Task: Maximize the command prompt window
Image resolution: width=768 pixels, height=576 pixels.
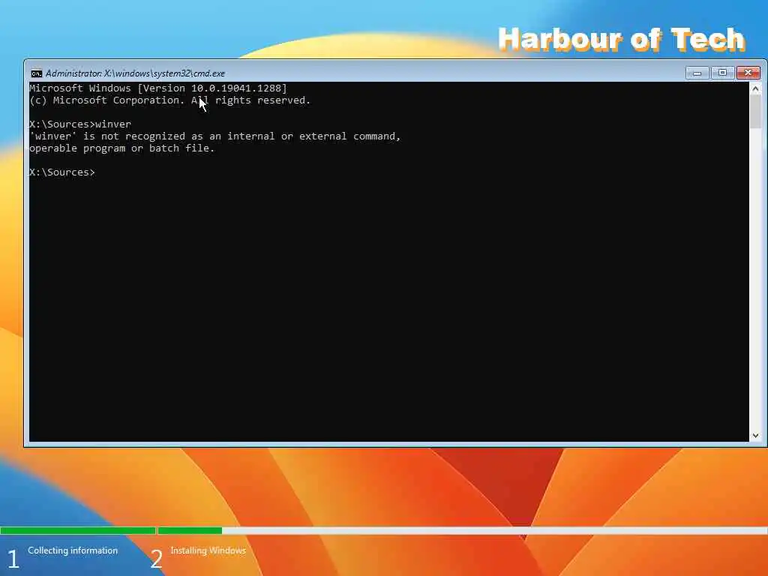Action: pos(722,73)
